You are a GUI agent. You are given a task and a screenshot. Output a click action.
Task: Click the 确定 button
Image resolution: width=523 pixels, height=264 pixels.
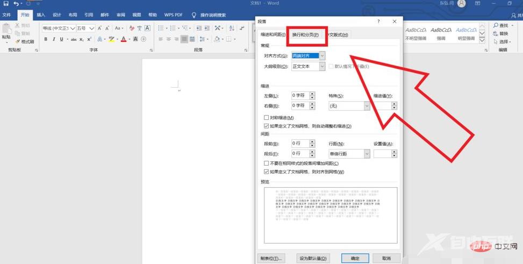[355, 258]
